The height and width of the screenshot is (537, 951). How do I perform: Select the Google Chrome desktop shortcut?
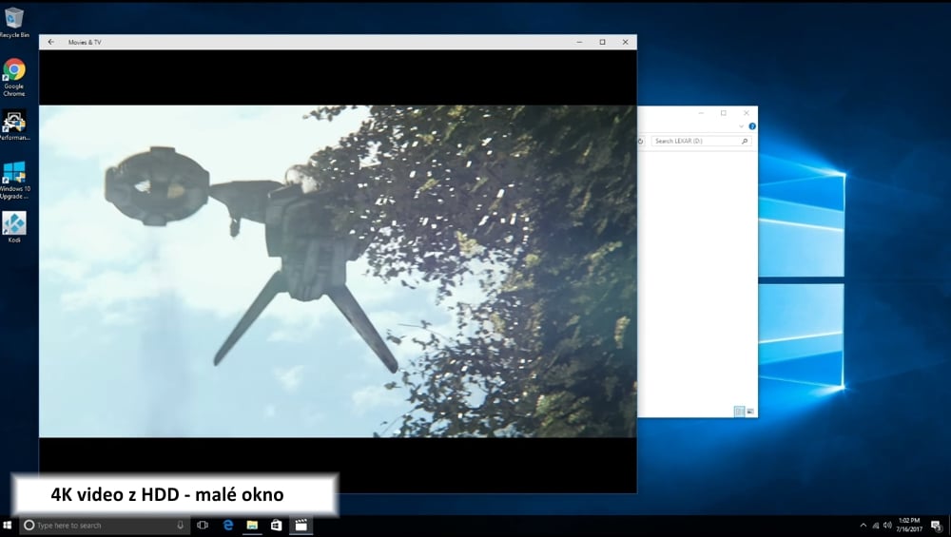click(x=14, y=77)
